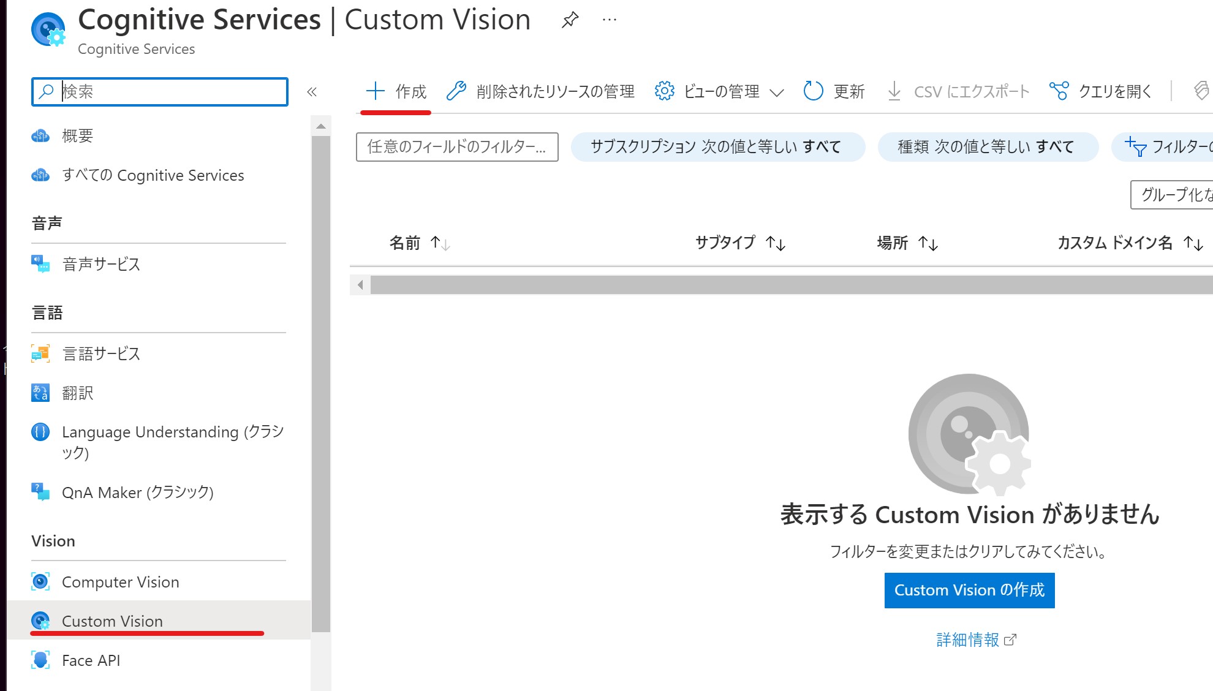This screenshot has height=691, width=1213.
Task: Click the table's horizontal scrollbar track
Action: point(791,285)
